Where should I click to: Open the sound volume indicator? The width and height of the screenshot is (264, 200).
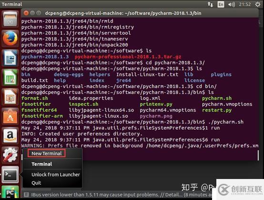point(231,4)
